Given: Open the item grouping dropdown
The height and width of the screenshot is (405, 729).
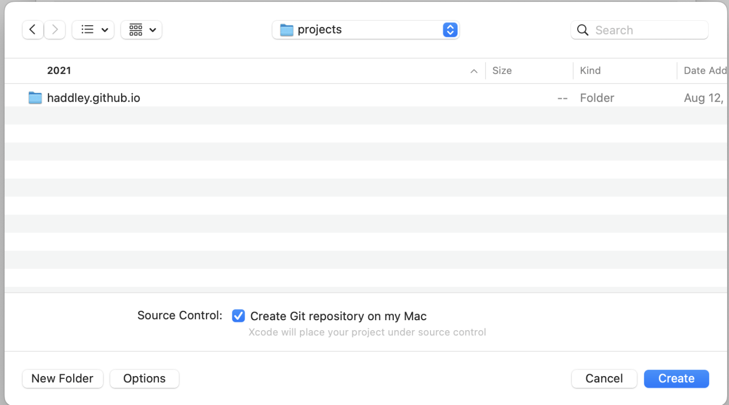Looking at the screenshot, I should (141, 30).
